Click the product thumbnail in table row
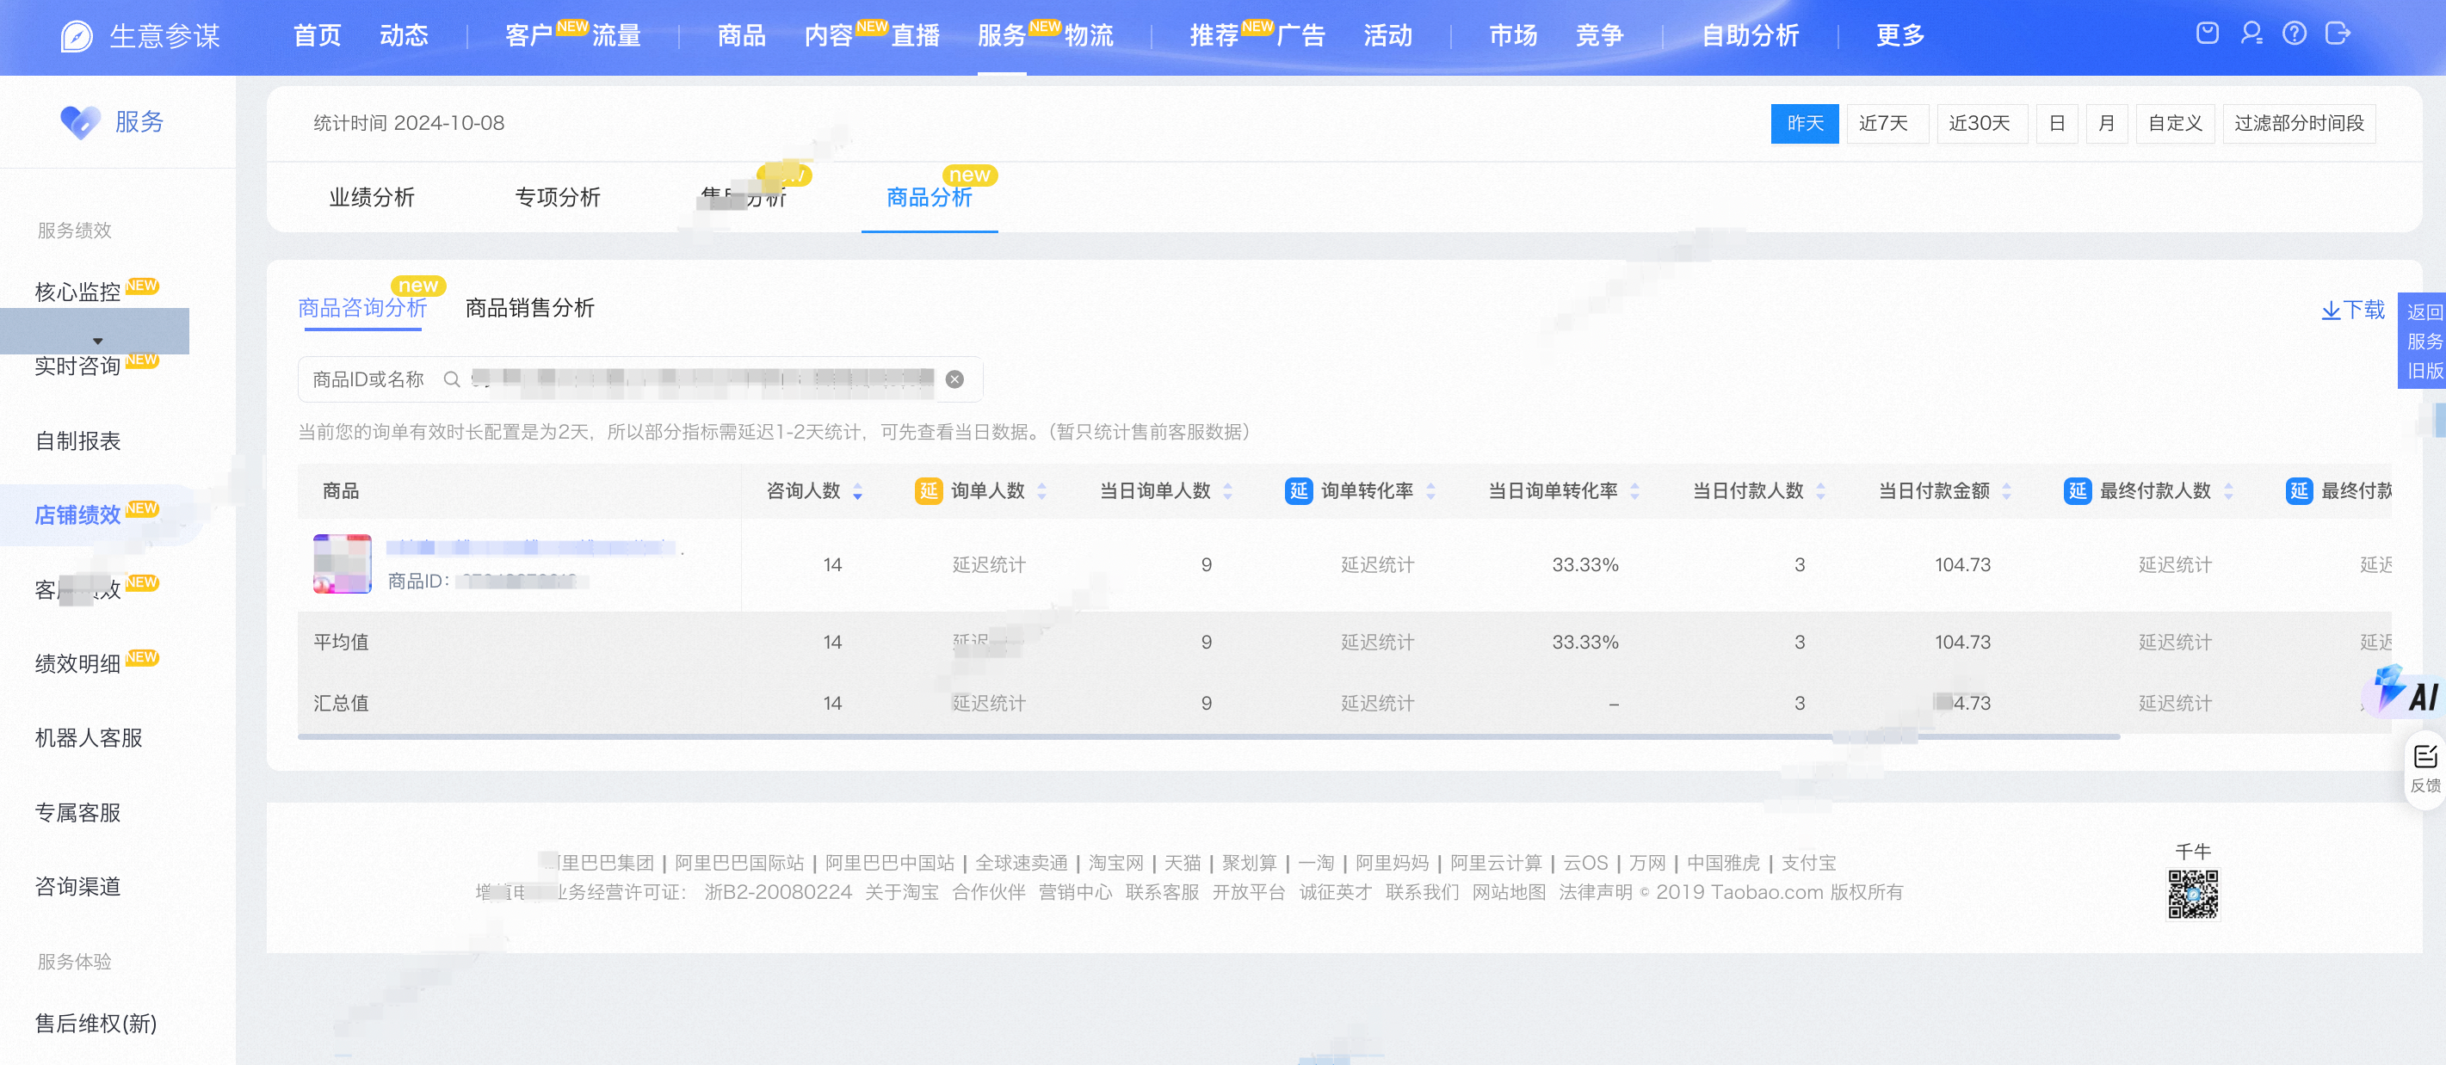 click(343, 563)
